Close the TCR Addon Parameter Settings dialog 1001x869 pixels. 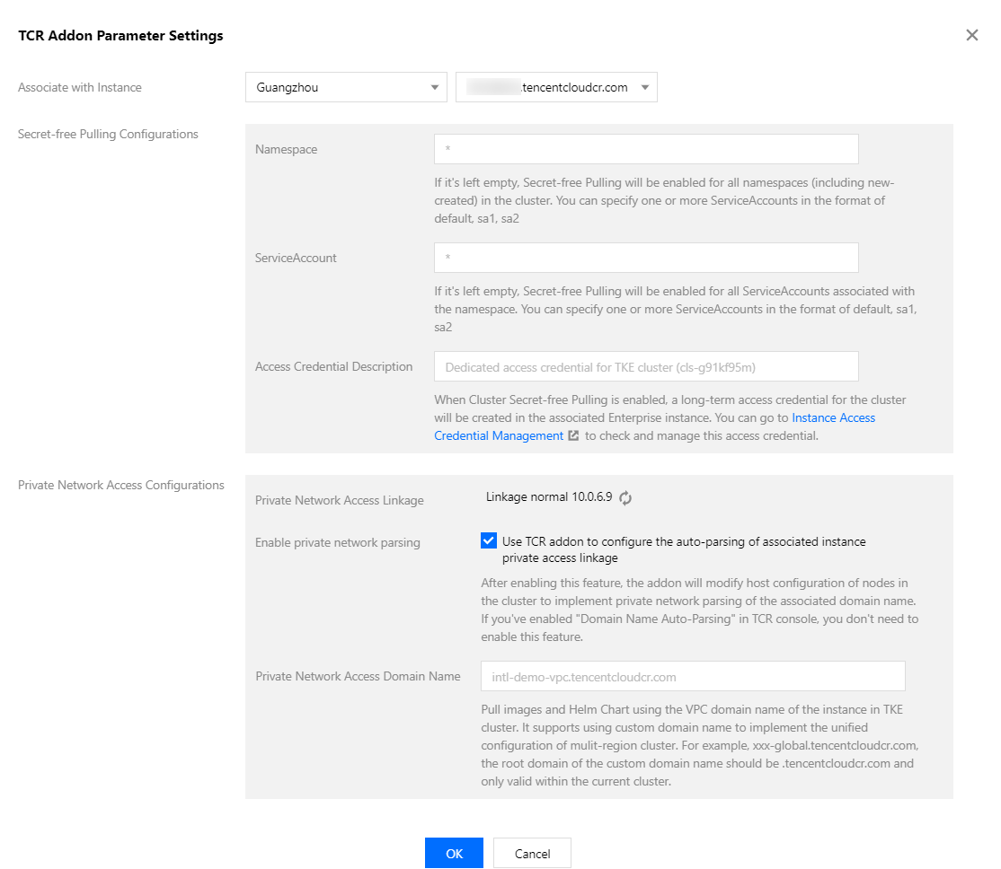coord(971,35)
